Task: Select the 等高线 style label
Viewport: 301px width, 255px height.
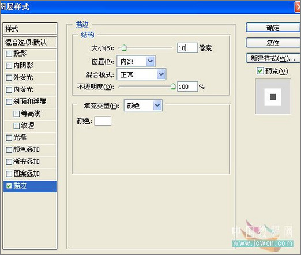Action: pyautogui.click(x=31, y=114)
